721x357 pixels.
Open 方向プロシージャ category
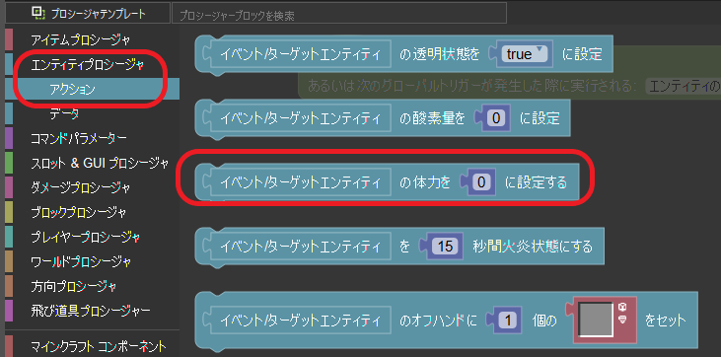[74, 287]
